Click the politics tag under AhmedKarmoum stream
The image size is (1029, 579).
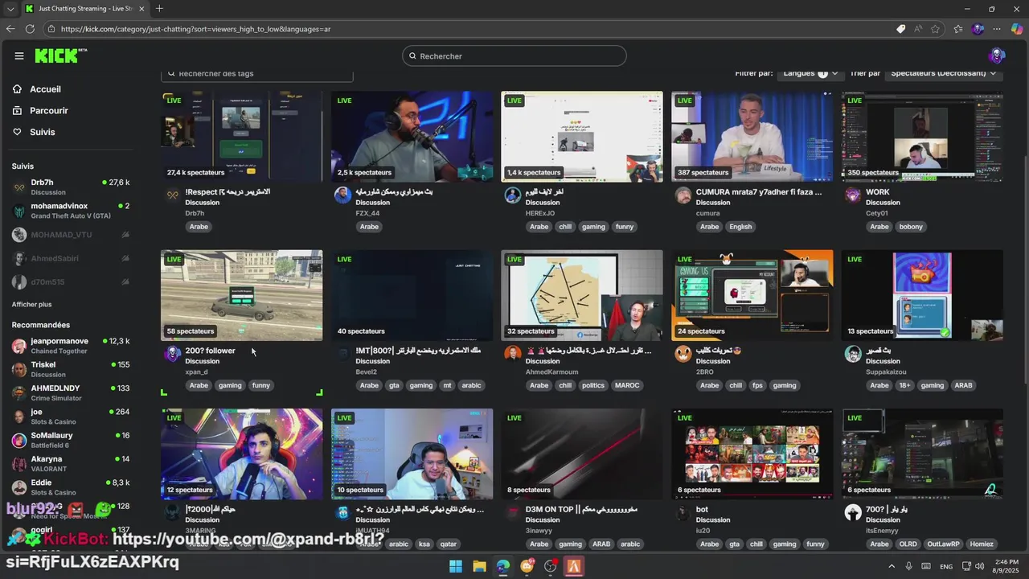pos(592,385)
